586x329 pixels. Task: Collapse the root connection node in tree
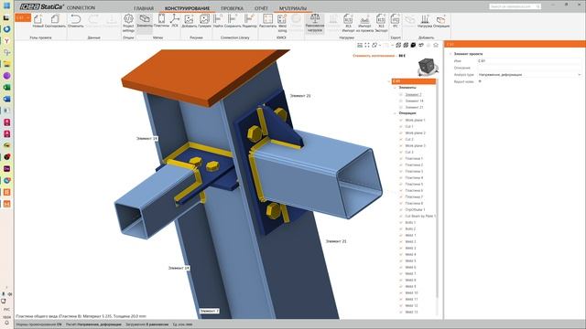pos(389,81)
